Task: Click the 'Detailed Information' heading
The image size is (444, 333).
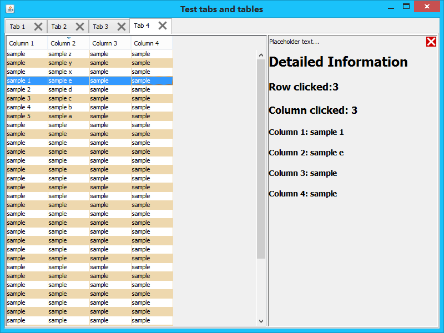Action: [x=339, y=62]
